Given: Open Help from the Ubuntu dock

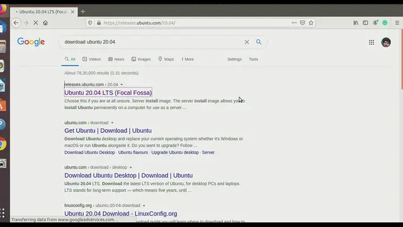Looking at the screenshot, I should tap(2, 125).
